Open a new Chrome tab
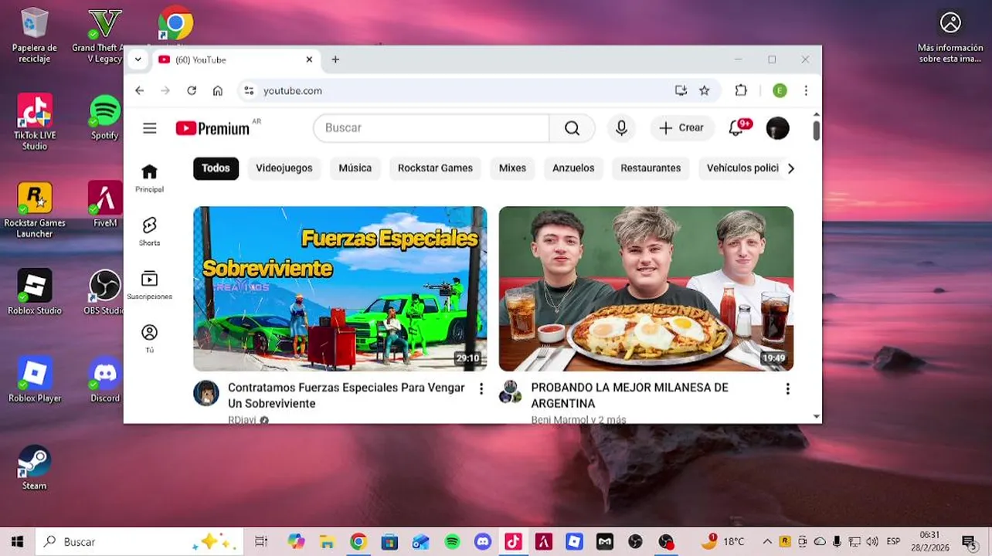The image size is (992, 556). (x=335, y=59)
